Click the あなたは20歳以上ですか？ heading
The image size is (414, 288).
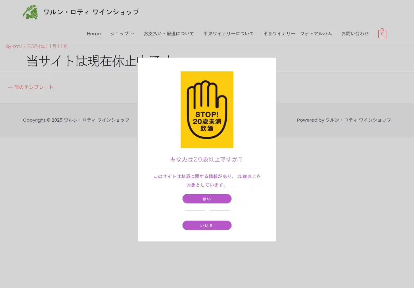point(207,159)
